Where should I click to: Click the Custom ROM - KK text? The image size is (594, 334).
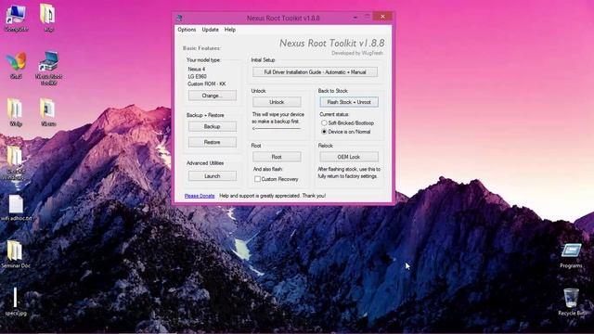(207, 83)
